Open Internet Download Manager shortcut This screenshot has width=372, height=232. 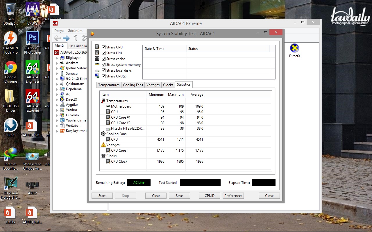(11, 159)
